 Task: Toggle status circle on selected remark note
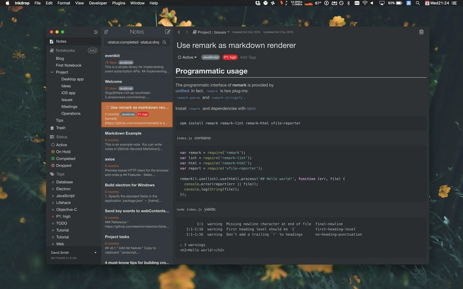tap(107, 108)
